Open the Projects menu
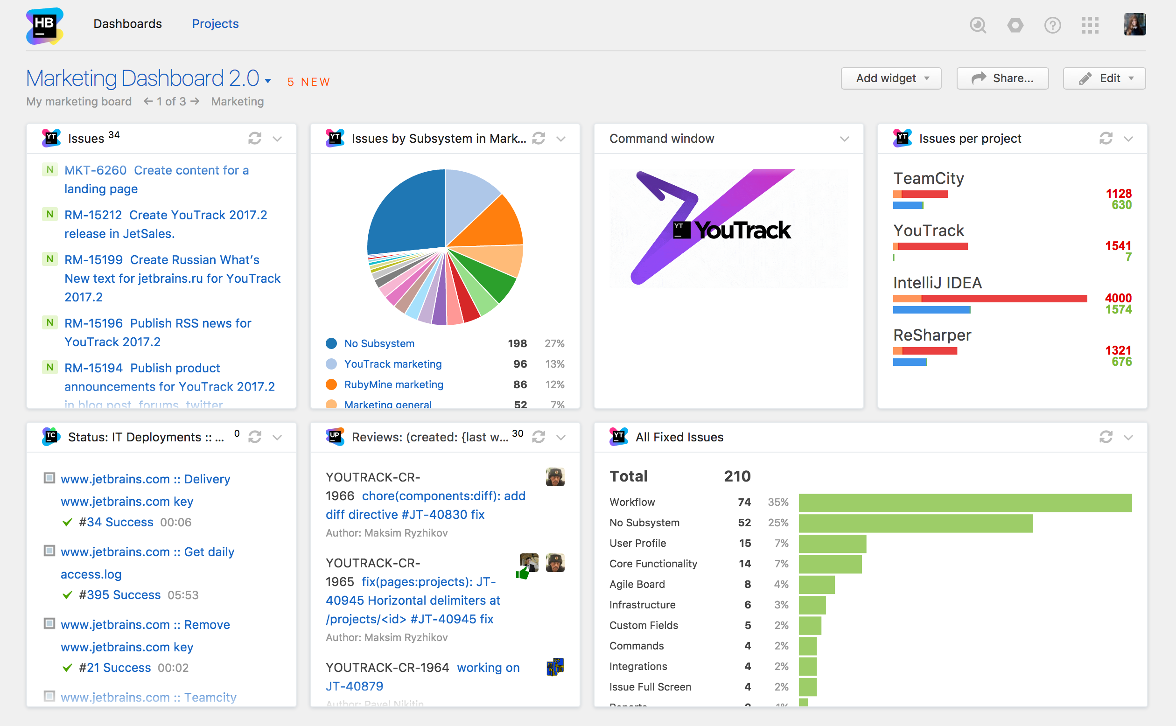 215,23
